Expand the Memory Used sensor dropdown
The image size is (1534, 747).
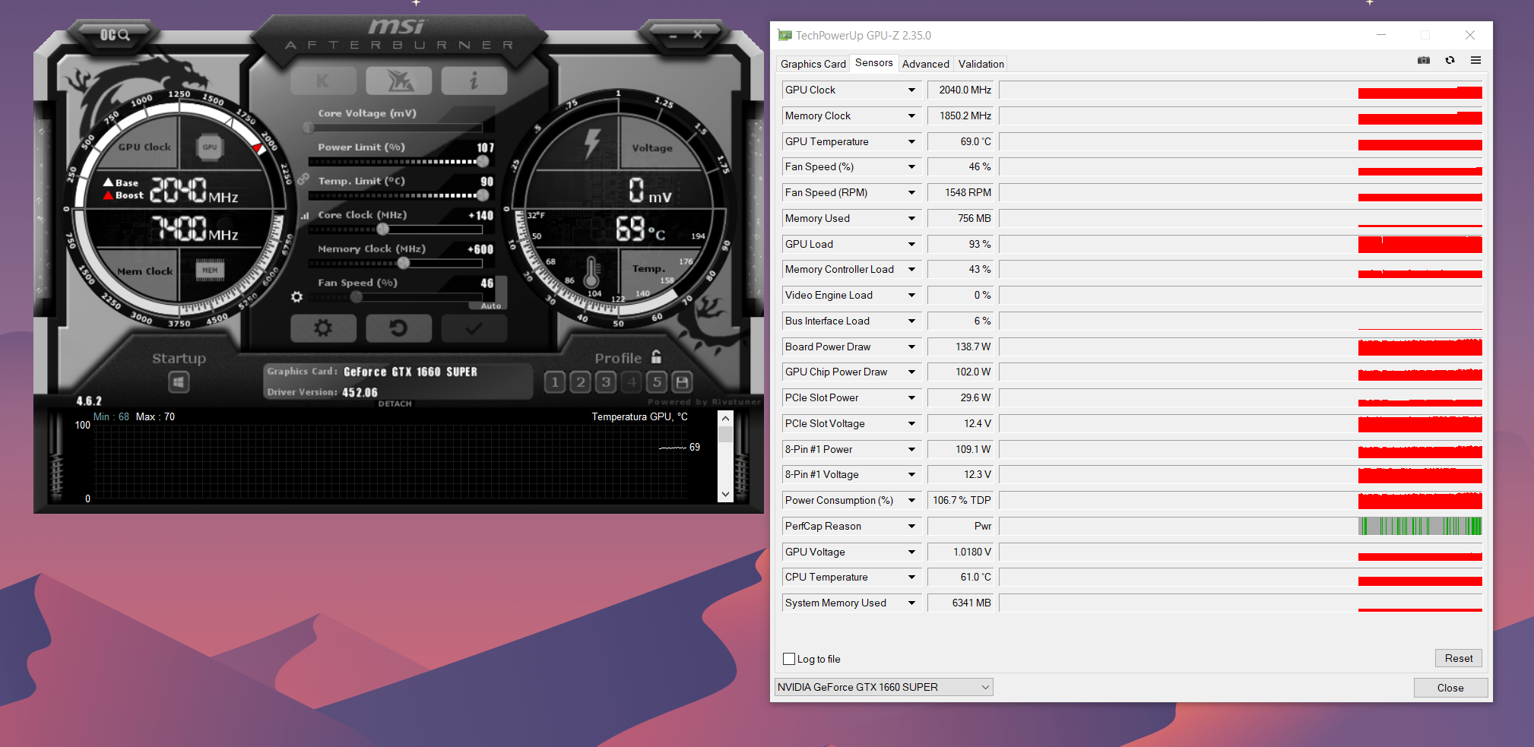pos(911,219)
